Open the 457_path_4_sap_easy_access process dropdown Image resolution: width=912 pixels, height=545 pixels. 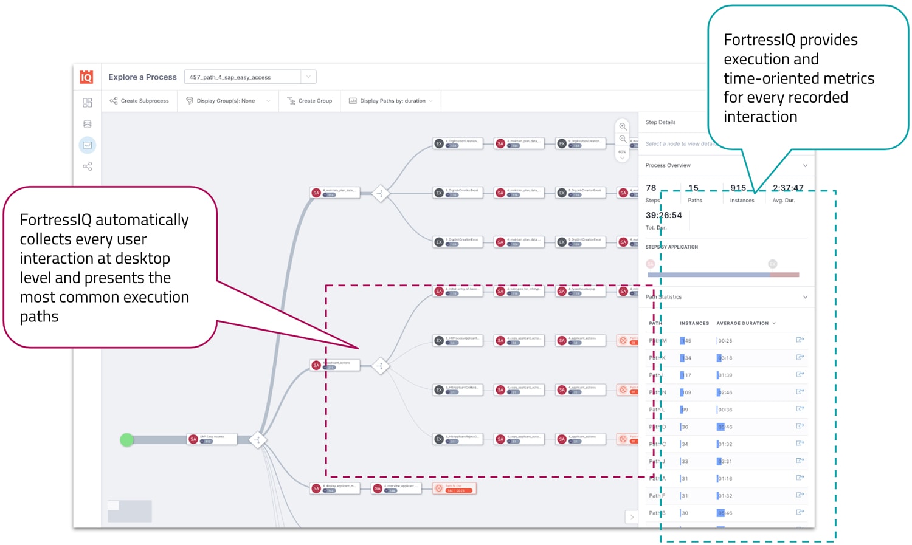(x=250, y=77)
